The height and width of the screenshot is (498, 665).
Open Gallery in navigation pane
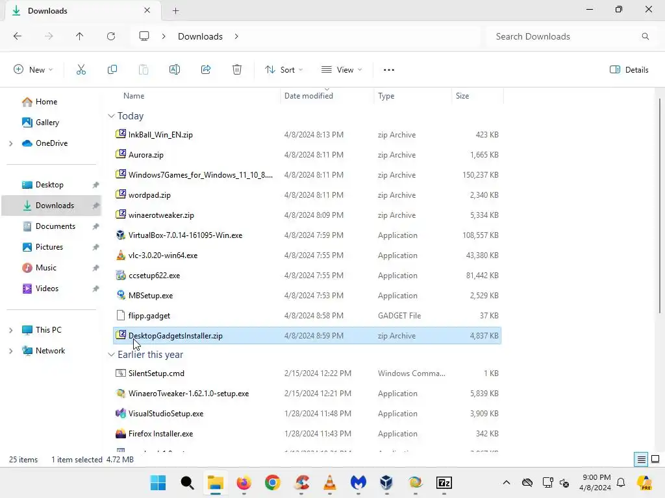click(41, 123)
